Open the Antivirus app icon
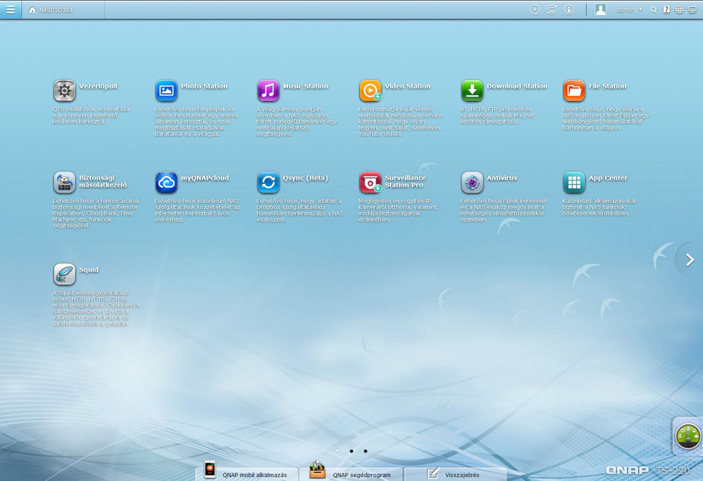 click(x=472, y=183)
